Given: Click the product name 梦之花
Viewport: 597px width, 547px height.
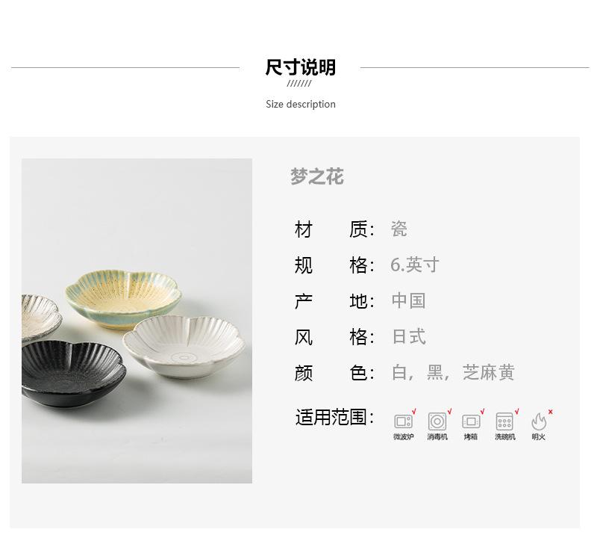Looking at the screenshot, I should pos(317,176).
